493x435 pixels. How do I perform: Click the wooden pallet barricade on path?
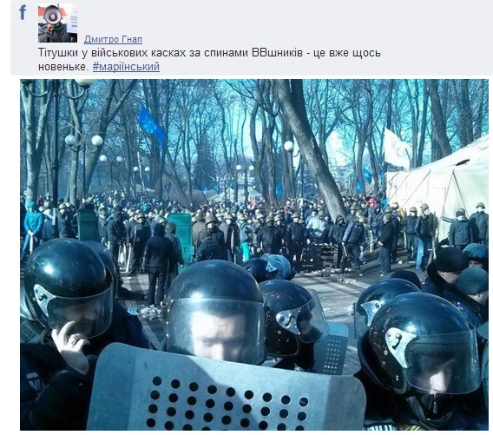click(x=319, y=256)
